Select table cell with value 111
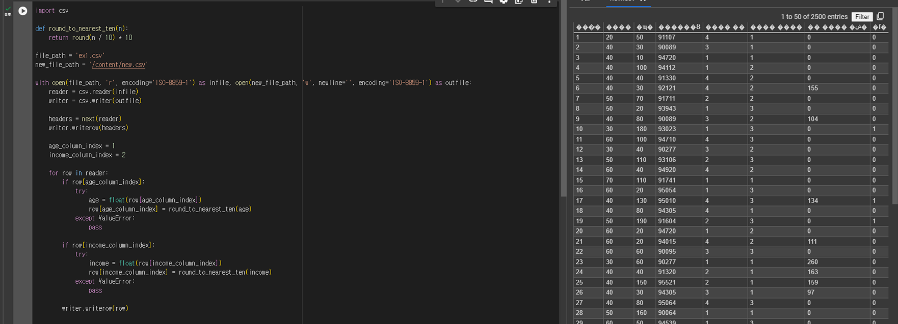The width and height of the screenshot is (898, 324). pyautogui.click(x=837, y=242)
